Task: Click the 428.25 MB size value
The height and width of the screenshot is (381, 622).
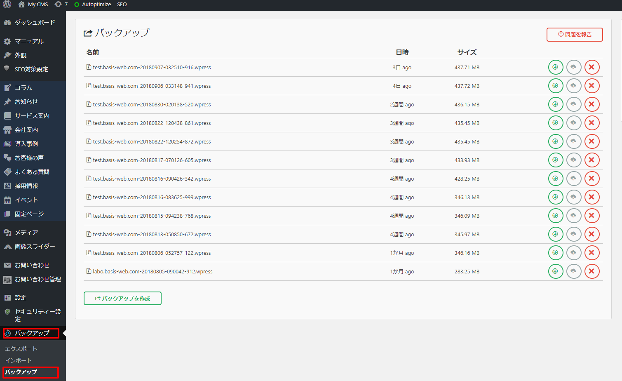Action: tap(467, 179)
